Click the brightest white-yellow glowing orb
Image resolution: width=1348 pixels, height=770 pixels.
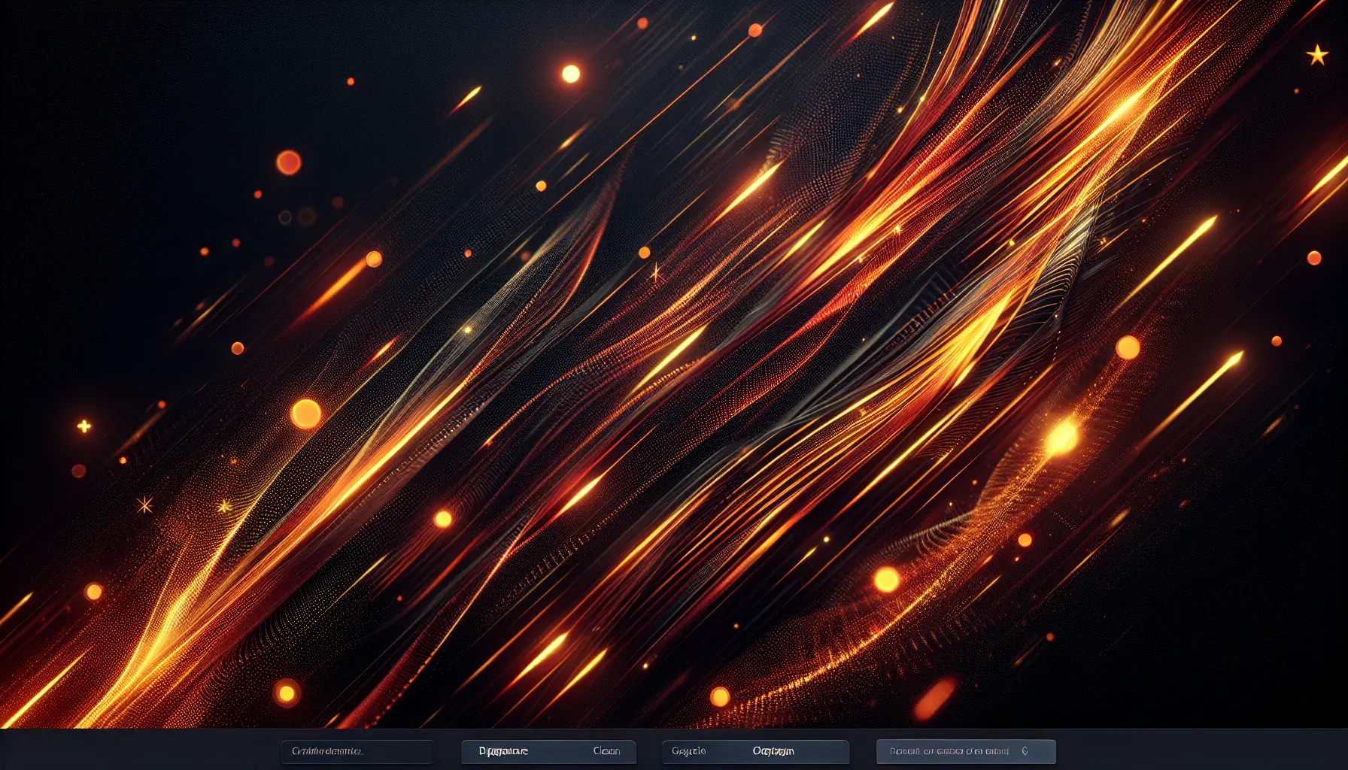pos(571,74)
